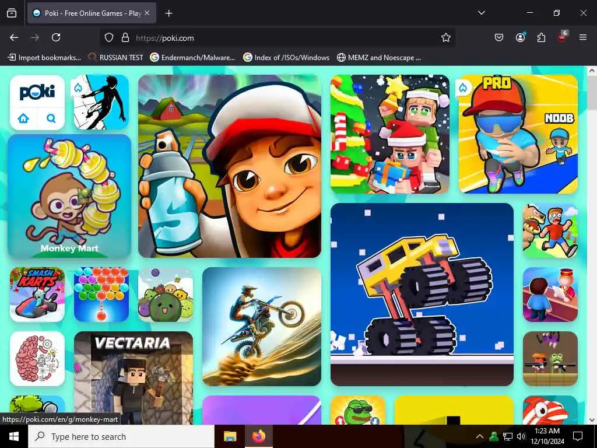Viewport: 597px width, 448px height.
Task: Open Import bookmarks bookmark
Action: (44, 58)
